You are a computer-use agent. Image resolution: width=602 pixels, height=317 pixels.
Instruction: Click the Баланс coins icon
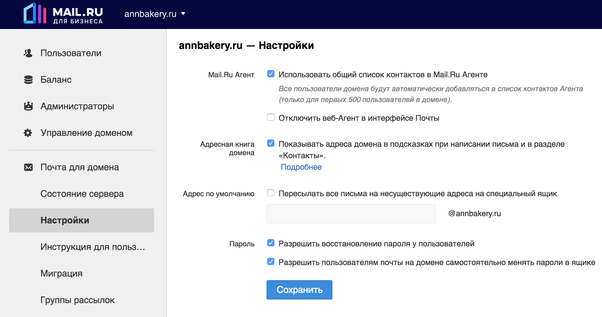click(x=28, y=80)
